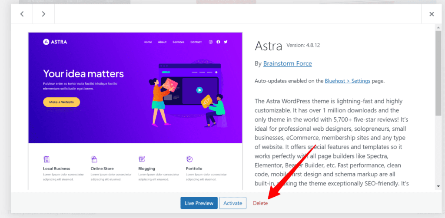Click Blogging pencil icon

tap(142, 159)
